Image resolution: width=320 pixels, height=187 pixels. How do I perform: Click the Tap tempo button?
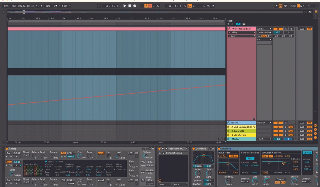coord(14,6)
